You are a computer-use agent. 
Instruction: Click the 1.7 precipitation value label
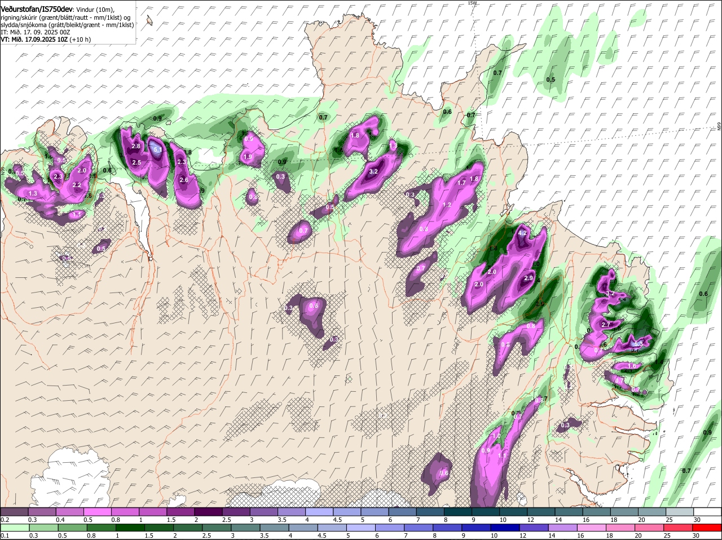[461, 183]
